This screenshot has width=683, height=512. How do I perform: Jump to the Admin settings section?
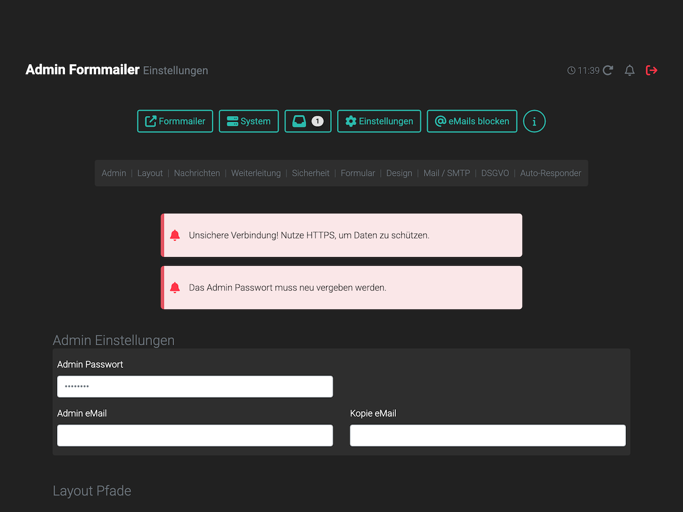click(114, 173)
